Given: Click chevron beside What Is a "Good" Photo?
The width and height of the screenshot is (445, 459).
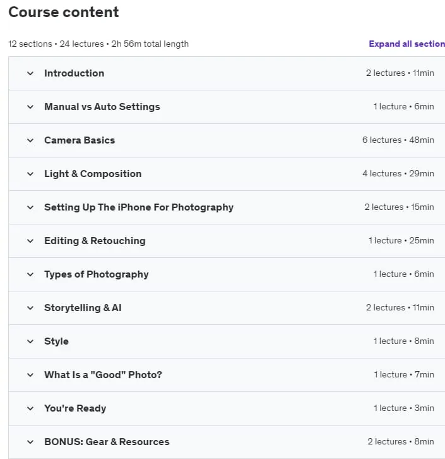Looking at the screenshot, I should 30,375.
